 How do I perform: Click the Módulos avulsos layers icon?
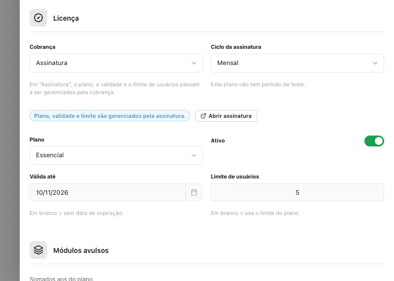tap(38, 250)
